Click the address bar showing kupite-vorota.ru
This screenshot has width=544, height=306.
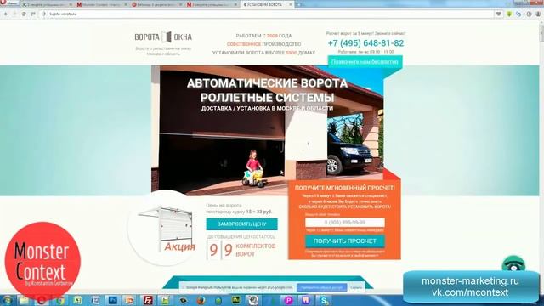tap(267, 14)
